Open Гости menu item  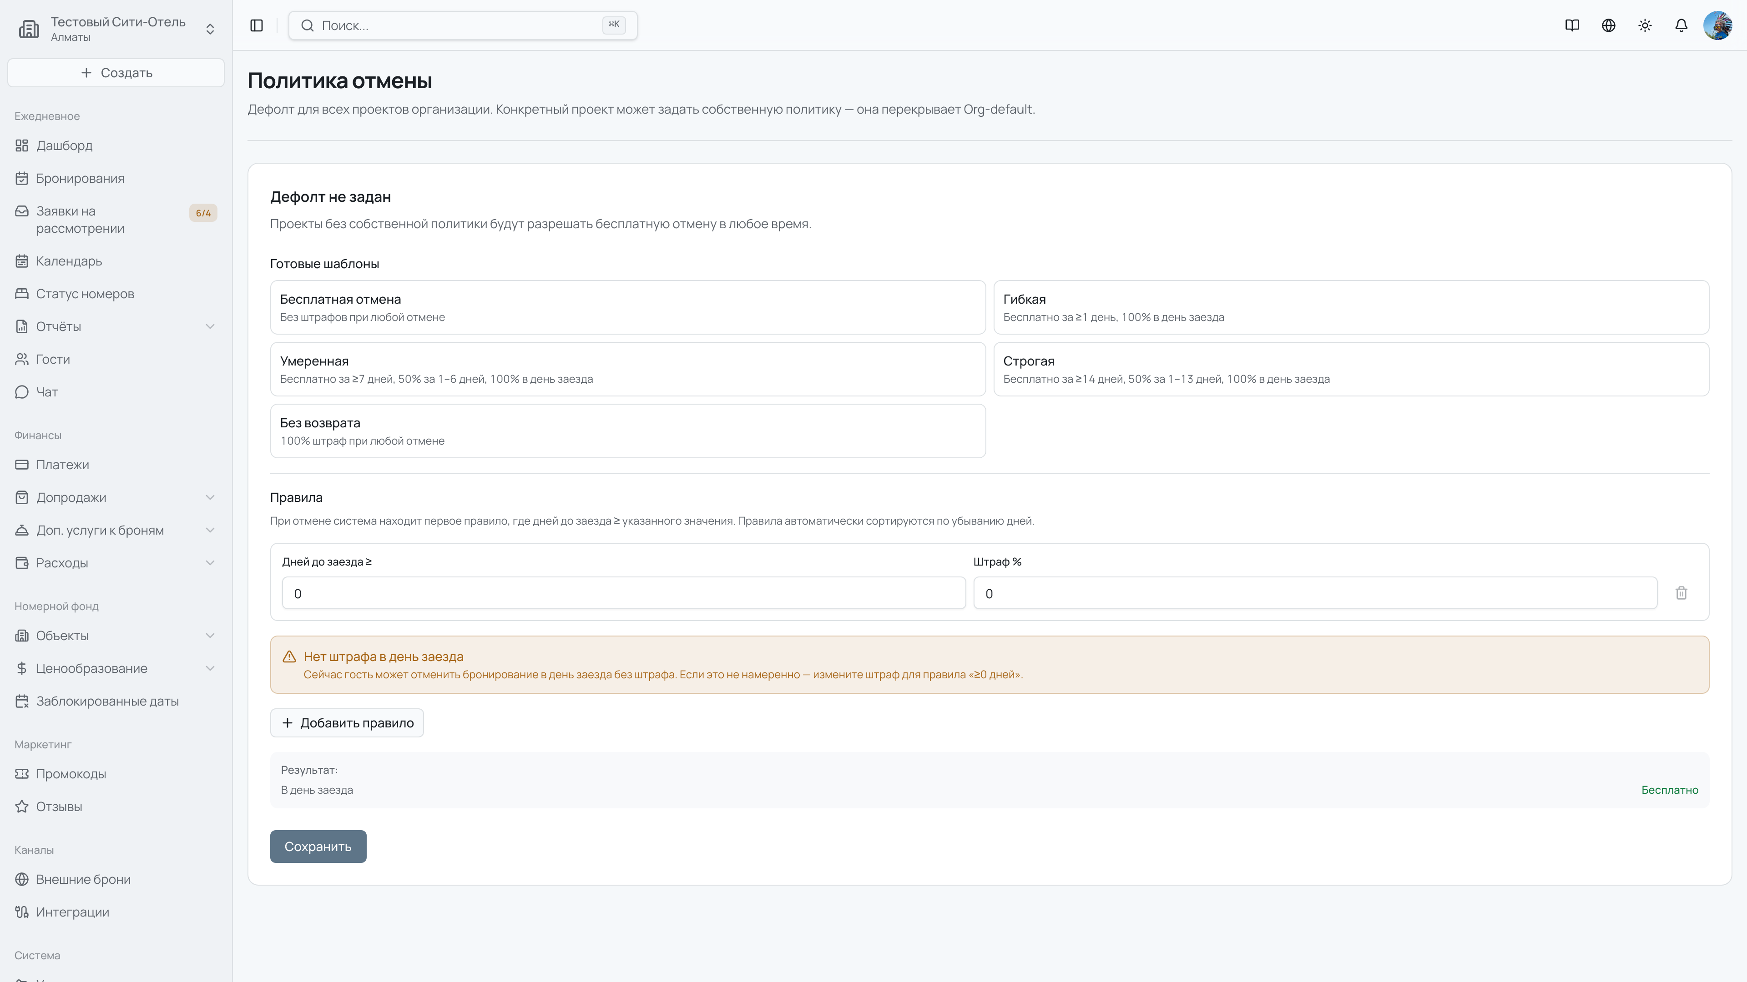coord(116,359)
